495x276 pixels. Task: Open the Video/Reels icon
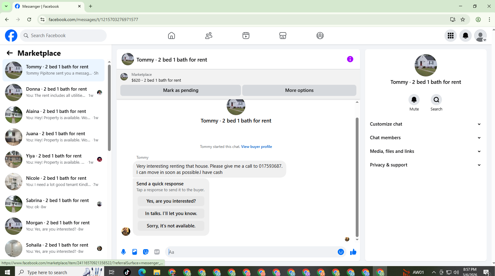click(246, 36)
